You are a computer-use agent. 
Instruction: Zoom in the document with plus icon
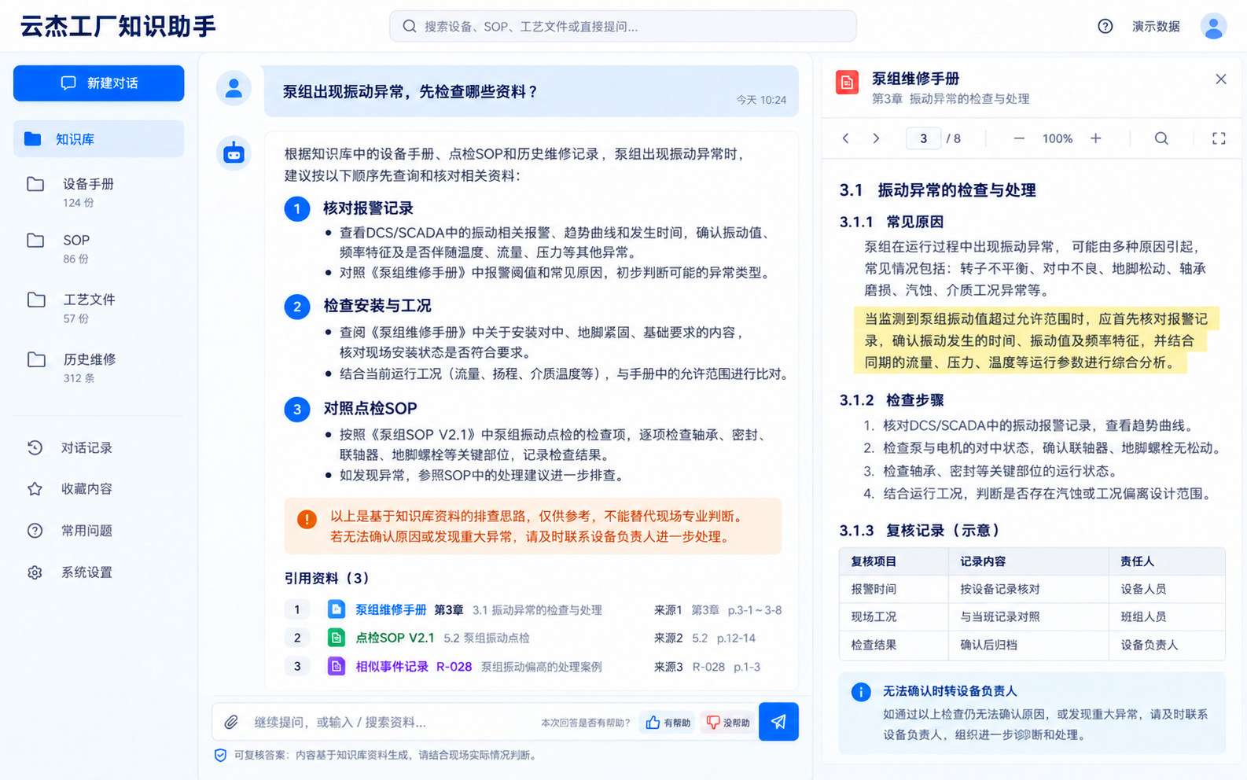[1096, 138]
